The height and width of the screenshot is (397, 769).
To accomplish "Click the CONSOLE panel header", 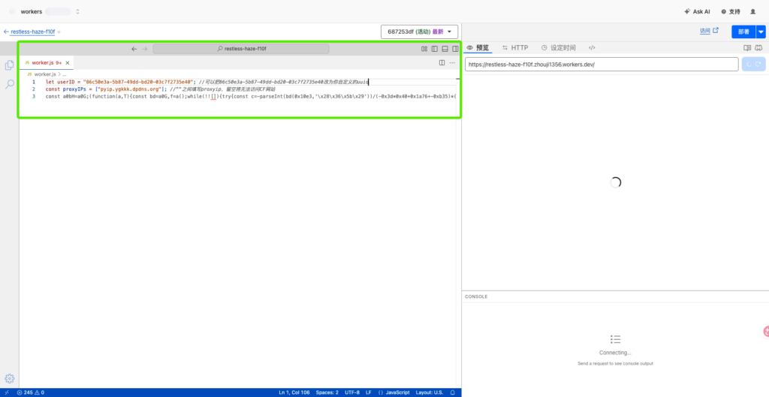I will point(476,296).
